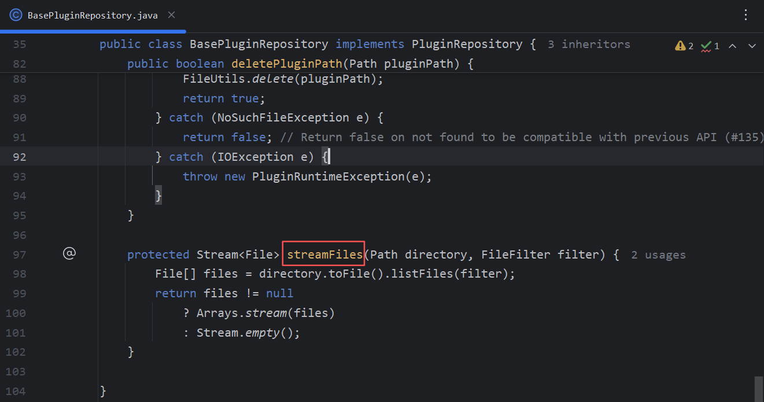Select the BasePluginRepository.java editor tab
The height and width of the screenshot is (402, 764).
(x=93, y=16)
